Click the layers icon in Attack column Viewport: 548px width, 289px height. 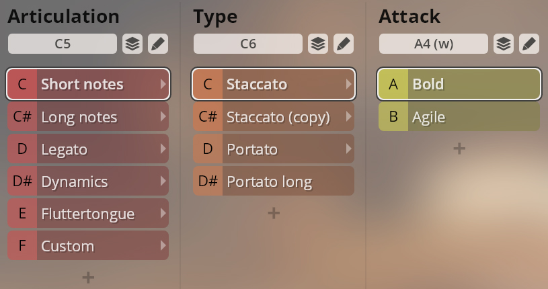pyautogui.click(x=504, y=44)
